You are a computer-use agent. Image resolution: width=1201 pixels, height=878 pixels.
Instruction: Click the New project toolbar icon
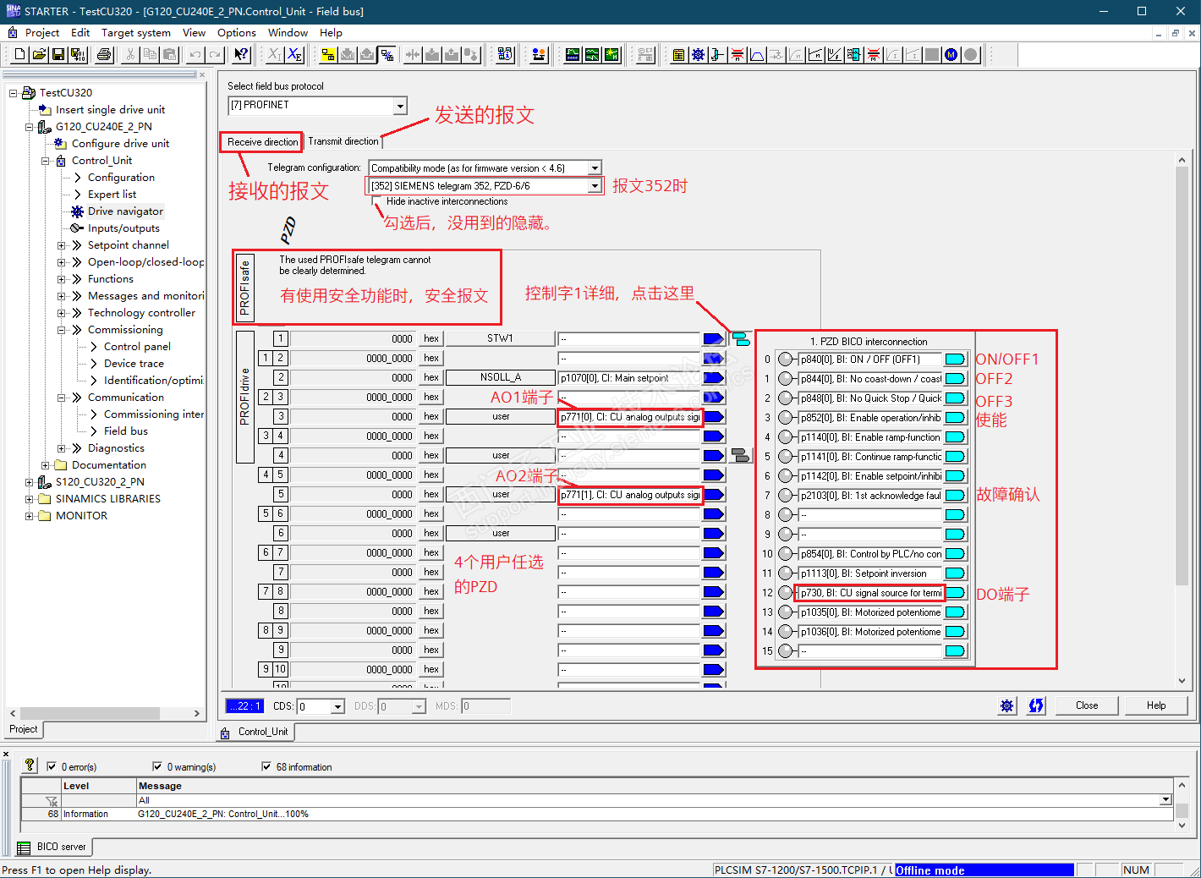[19, 55]
